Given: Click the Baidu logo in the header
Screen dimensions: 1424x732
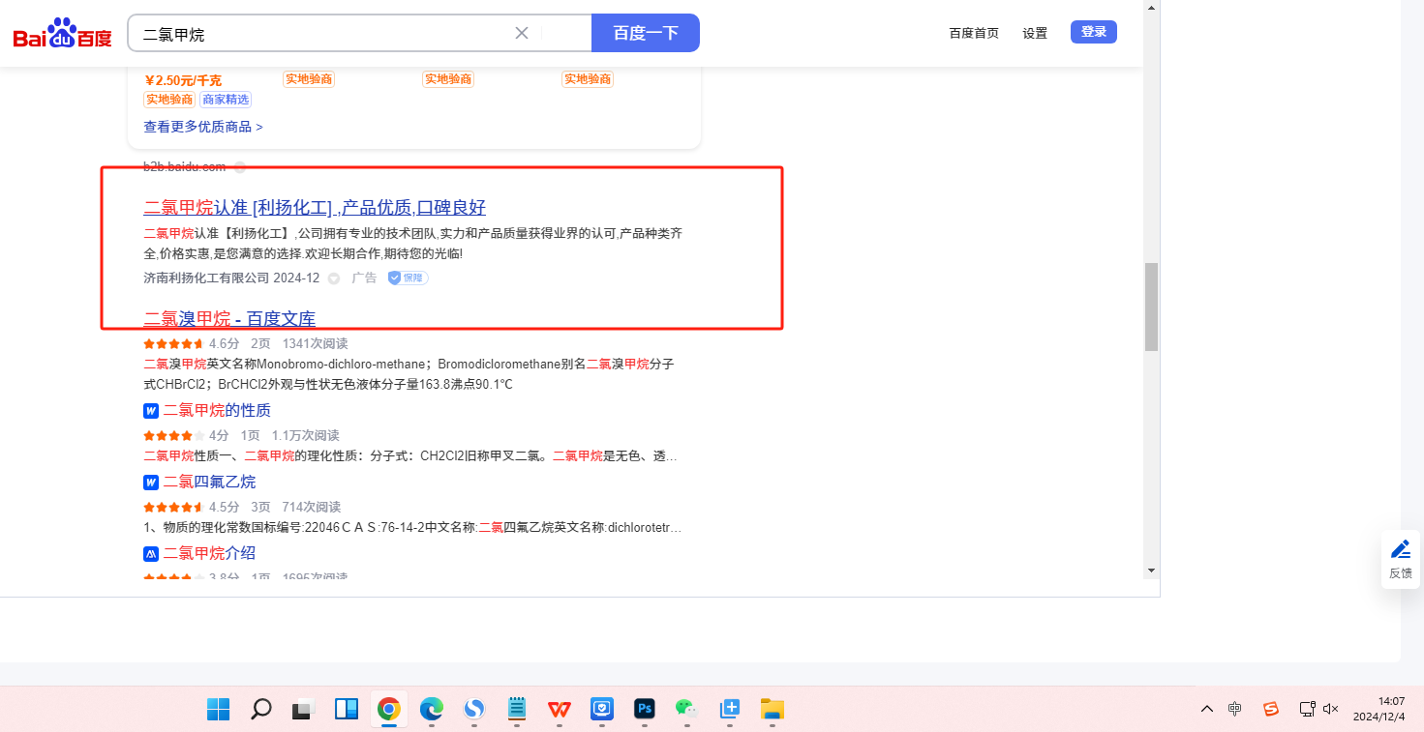Looking at the screenshot, I should (62, 35).
